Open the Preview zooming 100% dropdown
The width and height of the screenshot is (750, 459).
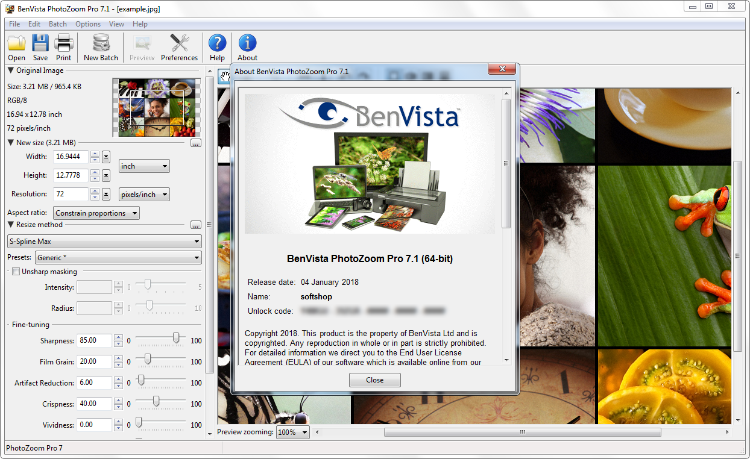click(x=293, y=432)
